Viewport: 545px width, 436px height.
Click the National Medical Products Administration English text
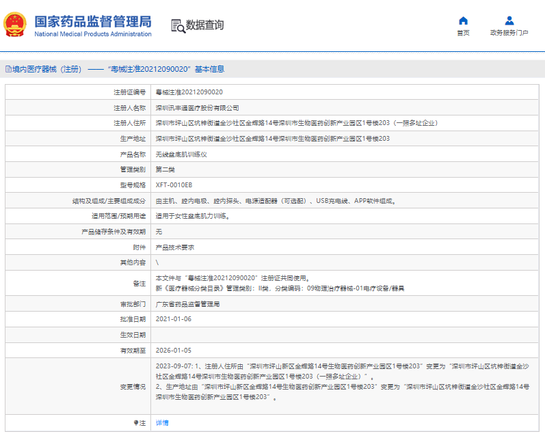93,34
